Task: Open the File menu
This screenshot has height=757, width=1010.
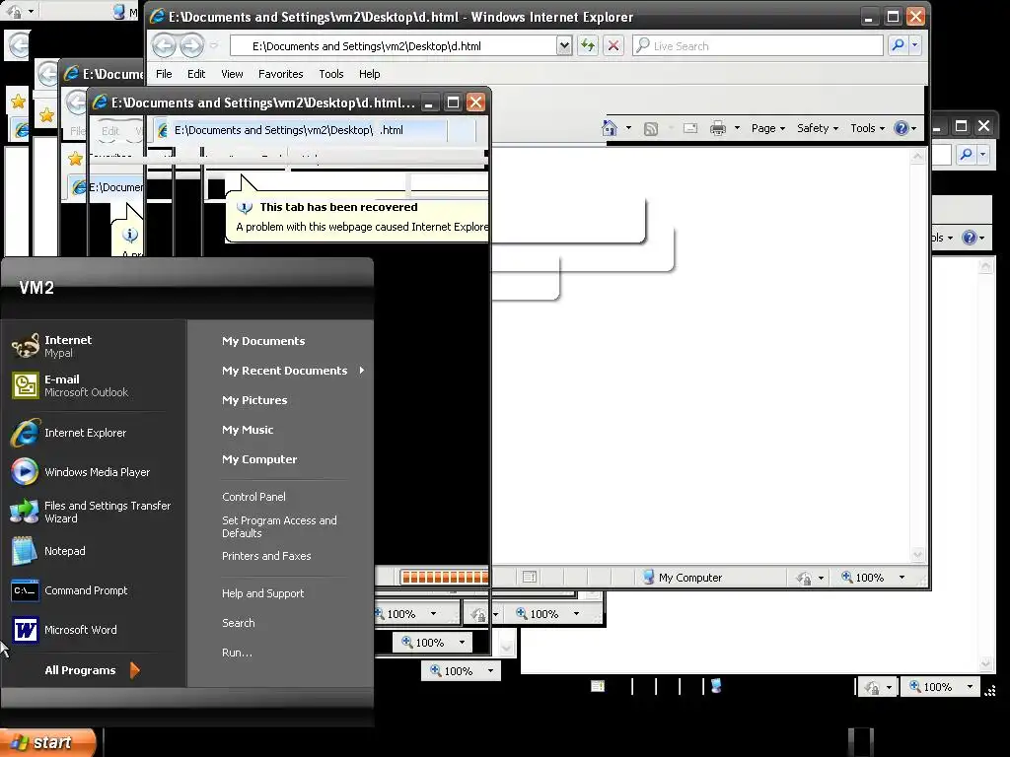Action: (164, 74)
